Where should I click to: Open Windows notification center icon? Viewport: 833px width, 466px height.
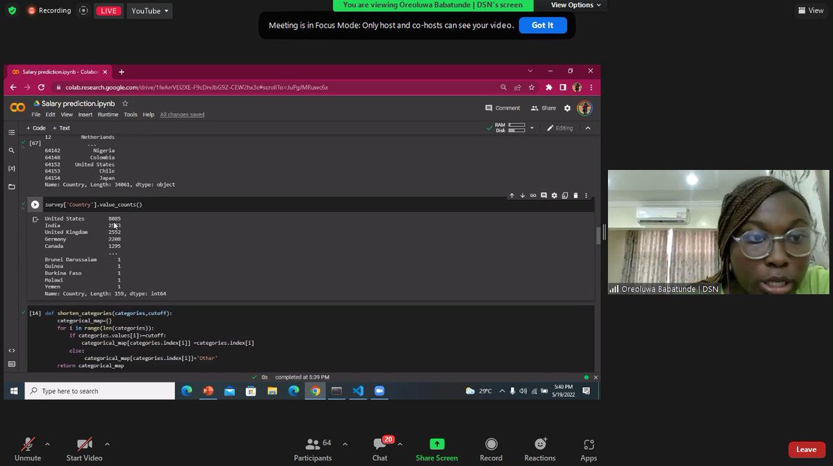586,391
